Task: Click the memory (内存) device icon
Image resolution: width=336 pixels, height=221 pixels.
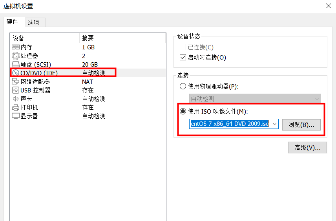Action: click(16, 47)
